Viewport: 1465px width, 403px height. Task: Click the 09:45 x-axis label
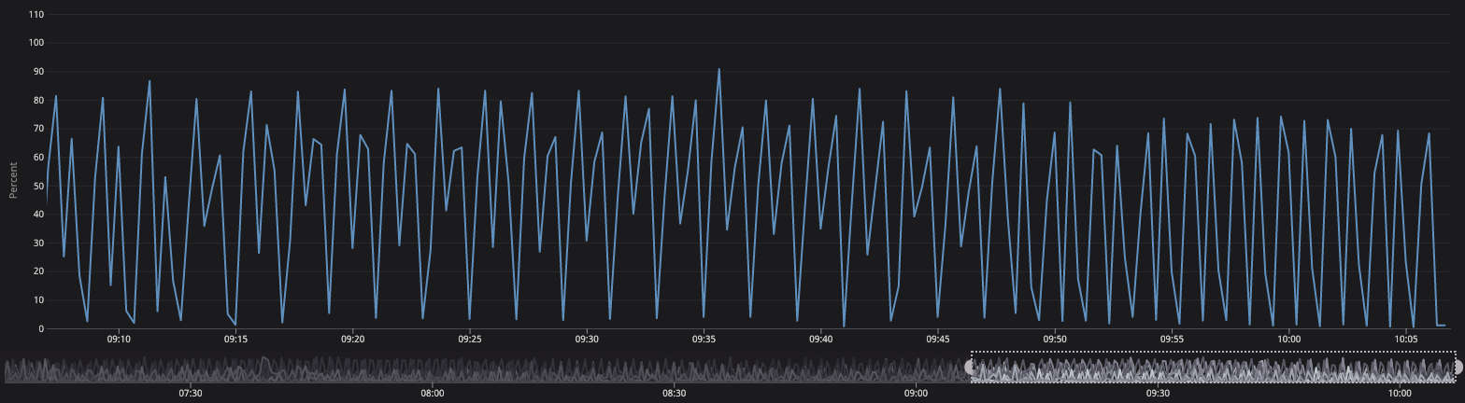[x=938, y=340]
